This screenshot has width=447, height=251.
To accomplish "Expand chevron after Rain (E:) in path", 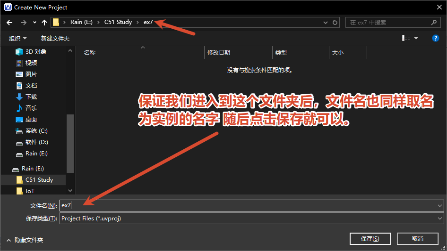I will pos(98,22).
